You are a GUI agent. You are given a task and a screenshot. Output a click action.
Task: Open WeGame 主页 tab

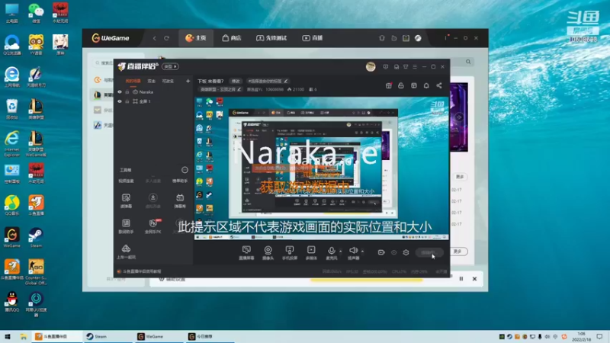[196, 38]
